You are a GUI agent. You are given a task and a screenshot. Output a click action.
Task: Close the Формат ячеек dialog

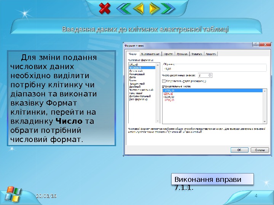pos(265,44)
